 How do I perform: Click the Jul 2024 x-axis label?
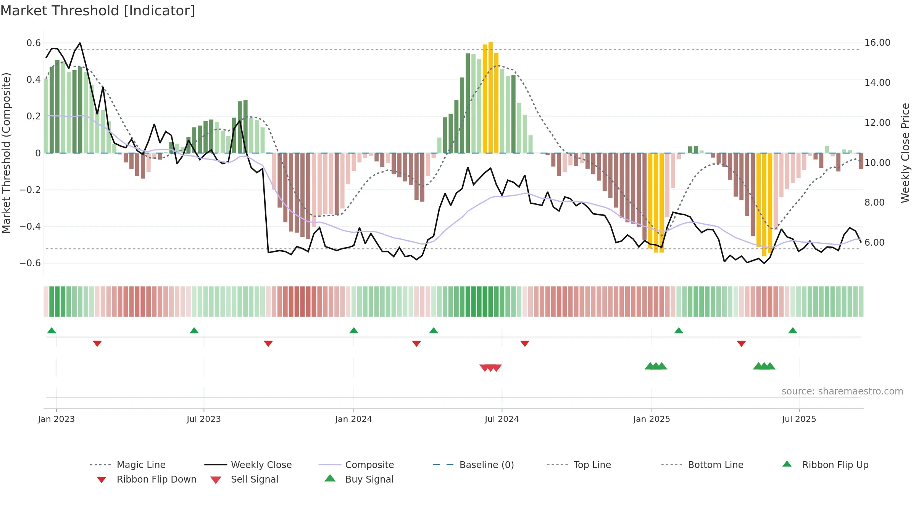(x=502, y=419)
